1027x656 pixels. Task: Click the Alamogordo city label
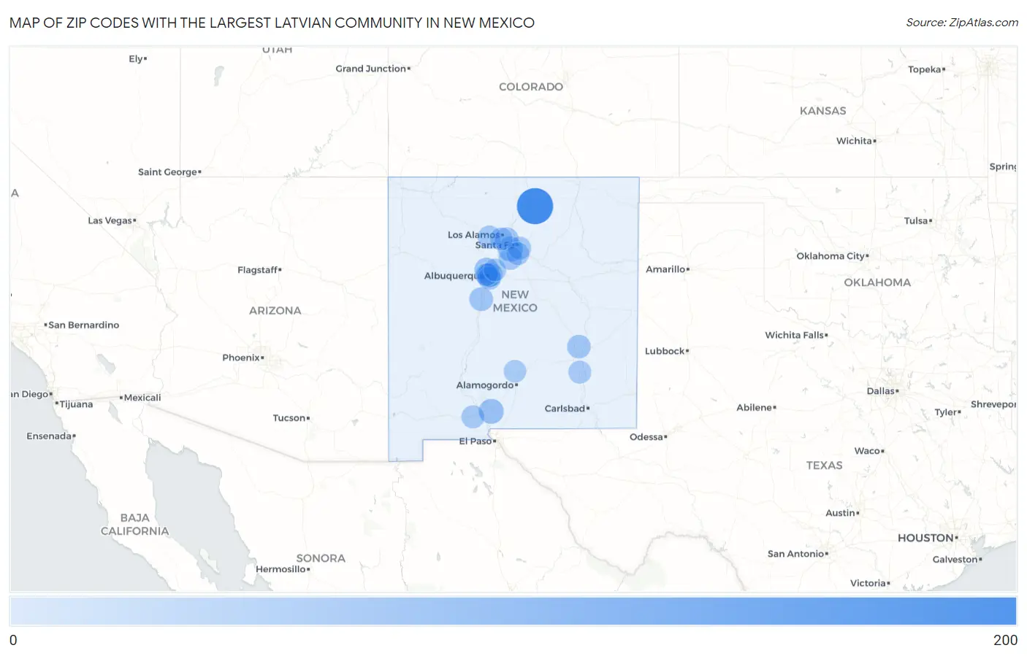click(x=485, y=385)
